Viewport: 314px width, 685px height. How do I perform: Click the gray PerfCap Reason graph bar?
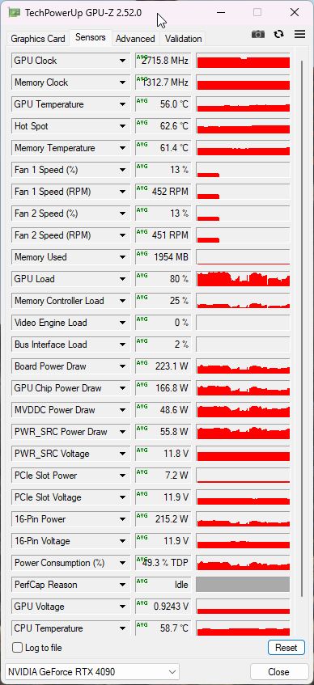point(243,585)
